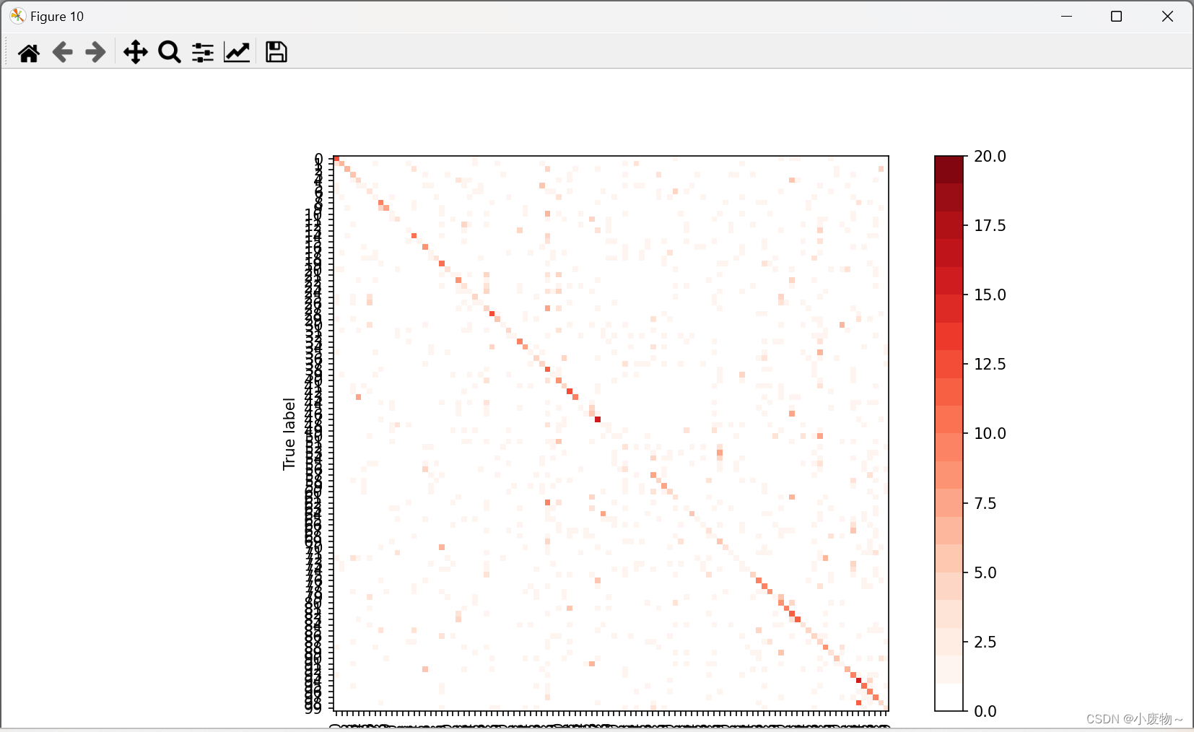The height and width of the screenshot is (732, 1194).
Task: Click the darkest red colorbar segment at top
Action: click(949, 170)
